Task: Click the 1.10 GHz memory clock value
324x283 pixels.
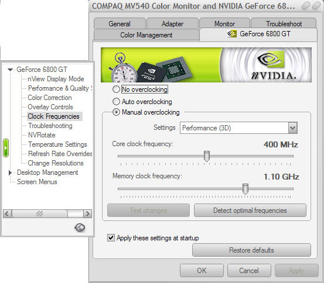Action: pyautogui.click(x=281, y=177)
